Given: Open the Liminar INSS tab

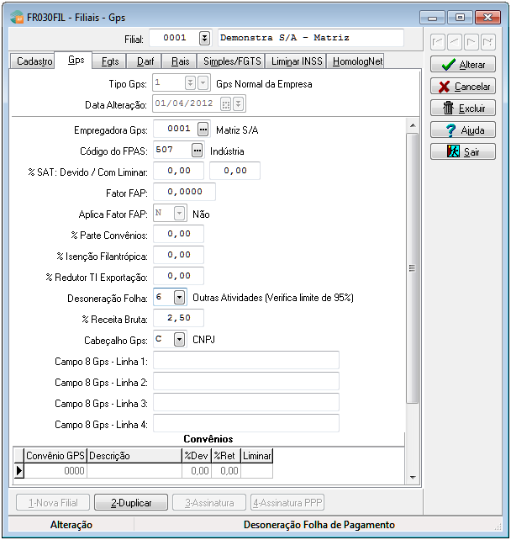Looking at the screenshot, I should (297, 61).
